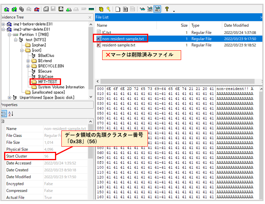Toggle the TEXT view mode
This screenshot has height=204, width=265.
pyautogui.click(x=150, y=9)
